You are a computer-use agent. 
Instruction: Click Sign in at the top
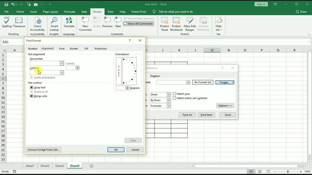[x=261, y=4]
